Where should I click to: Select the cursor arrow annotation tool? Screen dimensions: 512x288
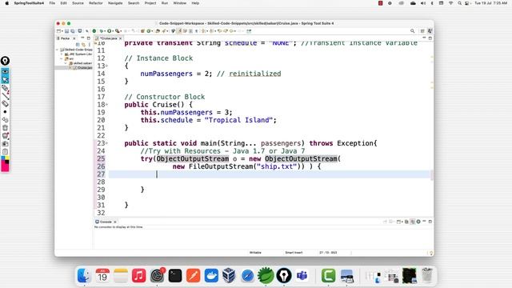click(x=5, y=80)
